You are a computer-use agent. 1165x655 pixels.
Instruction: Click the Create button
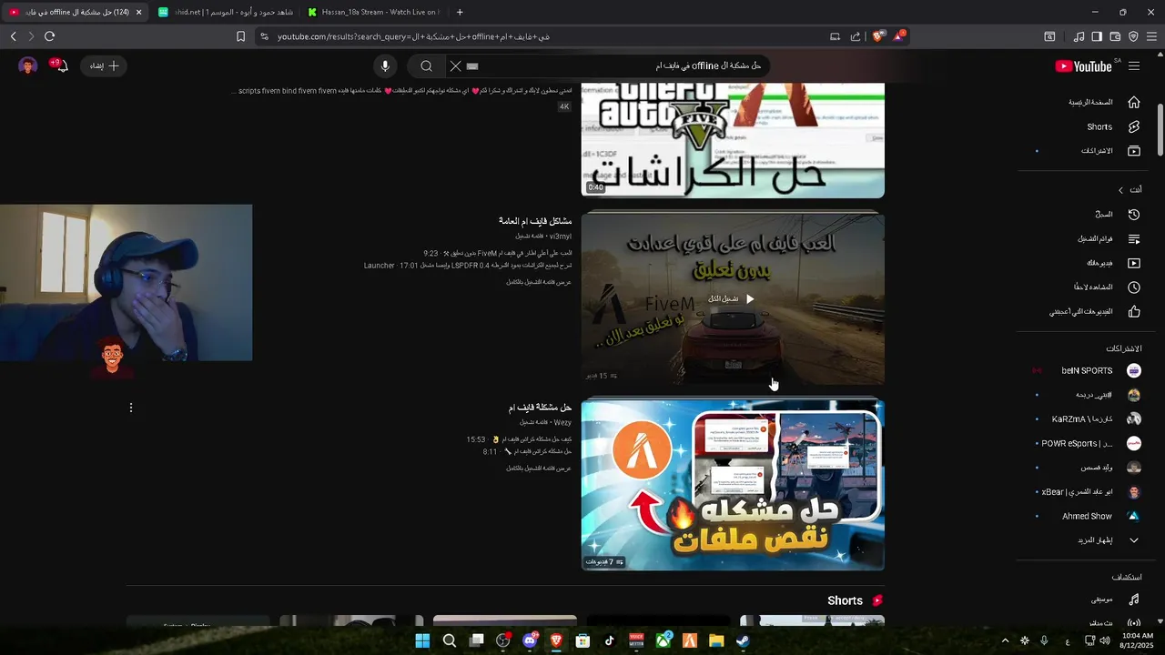pos(105,66)
